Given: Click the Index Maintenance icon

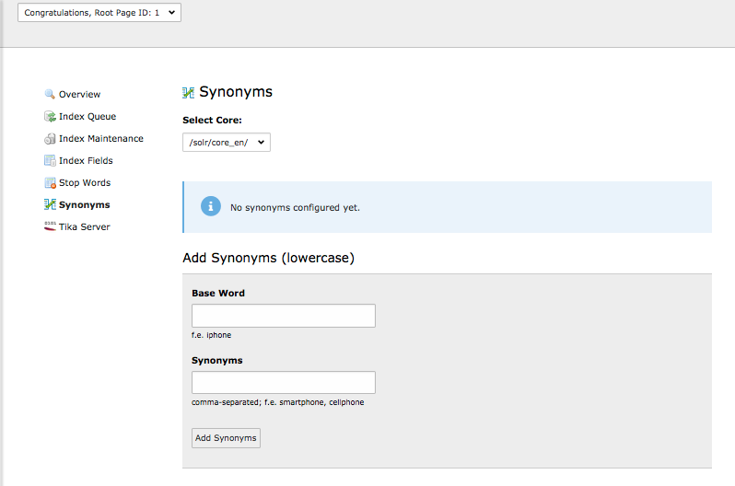Looking at the screenshot, I should tap(50, 139).
